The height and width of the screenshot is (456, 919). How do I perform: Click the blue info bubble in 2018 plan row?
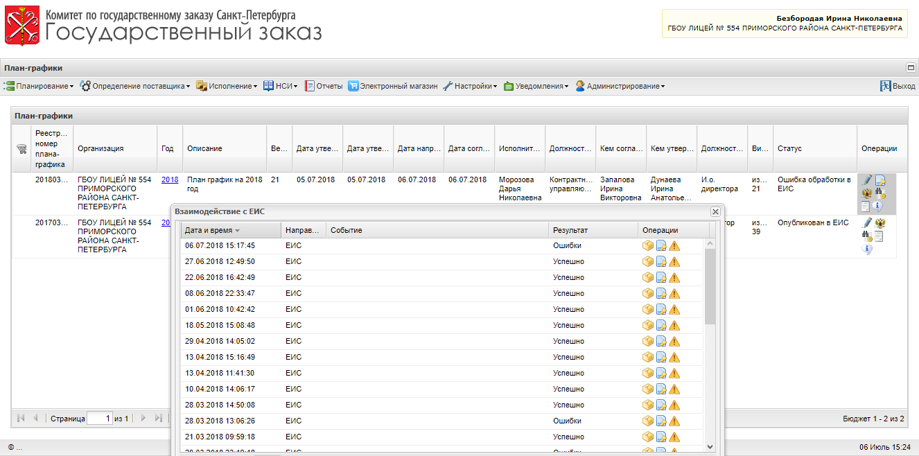[878, 206]
